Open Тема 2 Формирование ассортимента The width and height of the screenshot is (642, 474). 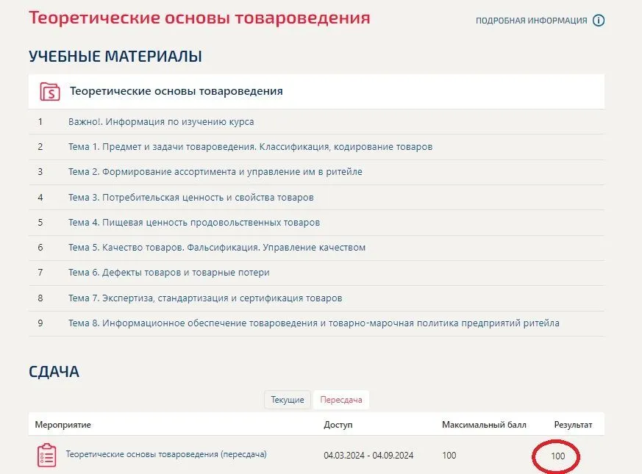coord(215,172)
